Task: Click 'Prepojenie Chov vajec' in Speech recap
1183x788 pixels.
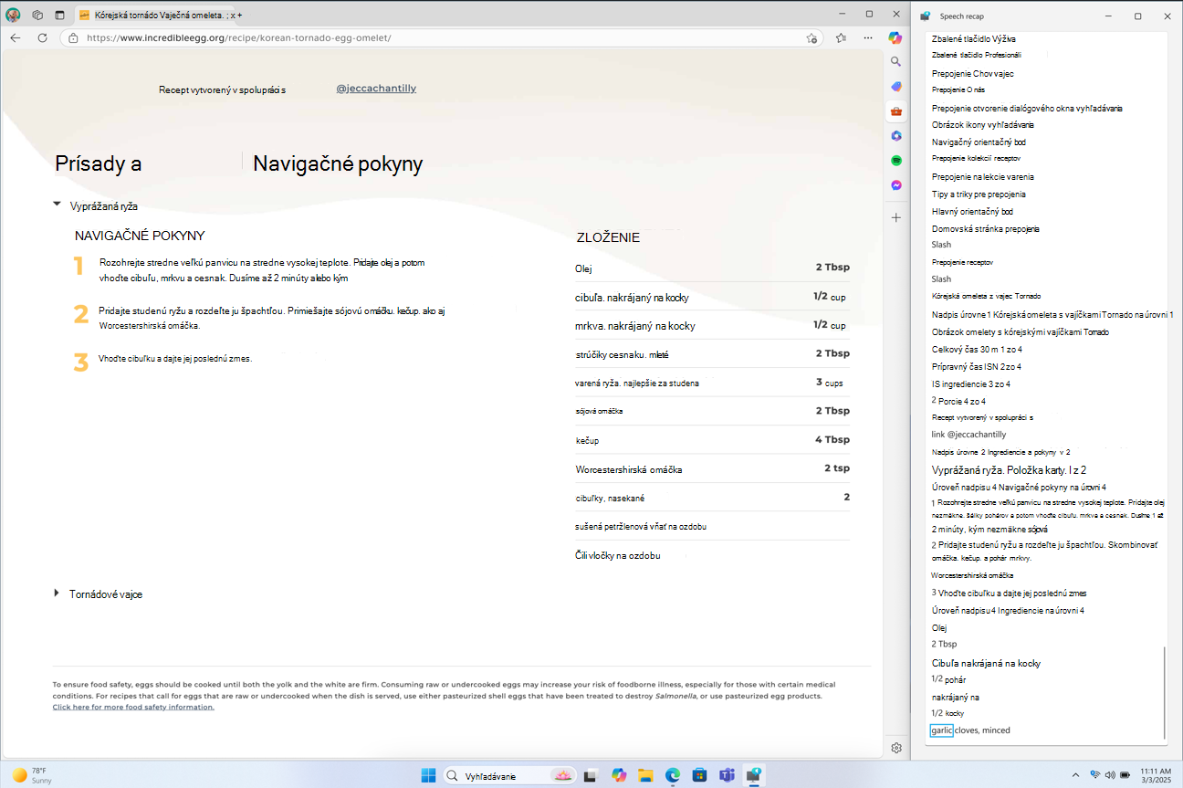Action: [972, 73]
